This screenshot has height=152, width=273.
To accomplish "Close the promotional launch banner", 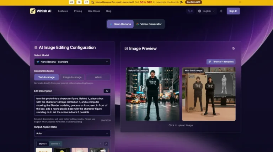I will 240,2.
